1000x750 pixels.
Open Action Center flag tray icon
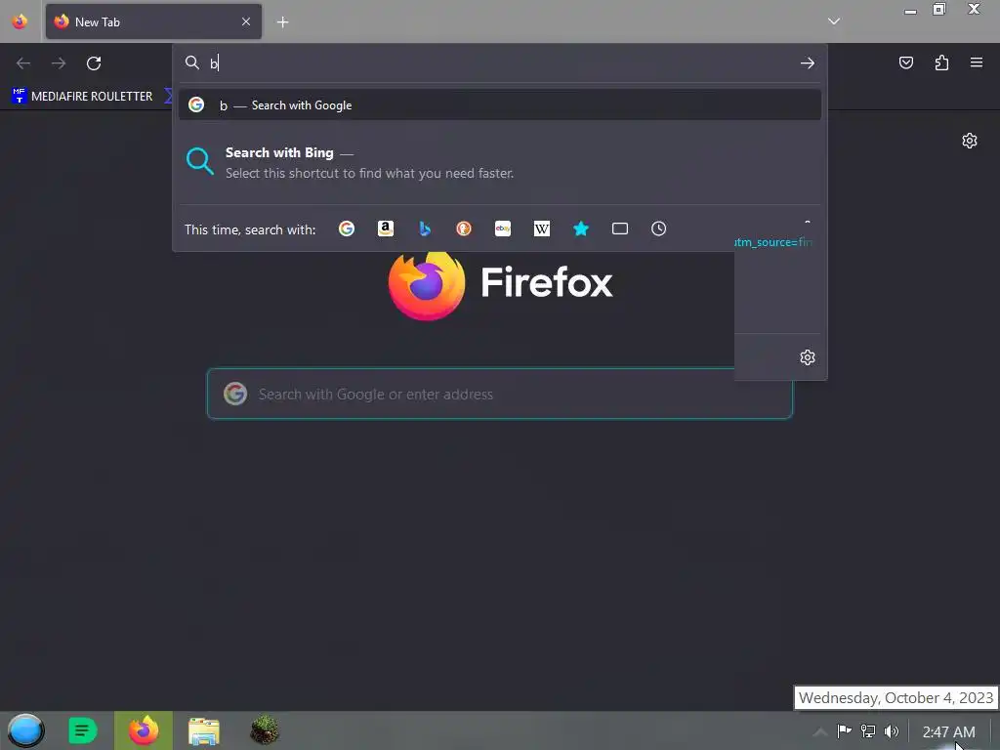(845, 730)
